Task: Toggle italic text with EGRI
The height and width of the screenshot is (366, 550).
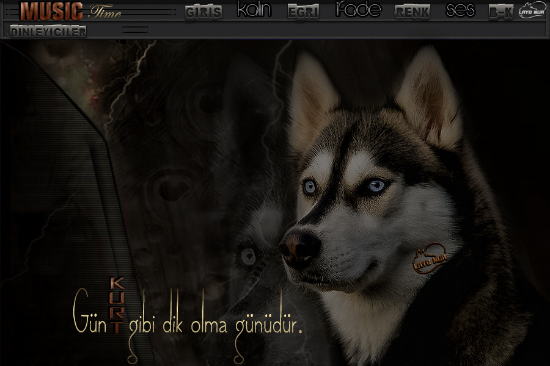Action: tap(303, 12)
